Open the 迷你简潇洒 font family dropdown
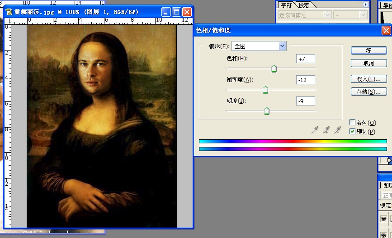The height and width of the screenshot is (238, 392). [x=305, y=15]
